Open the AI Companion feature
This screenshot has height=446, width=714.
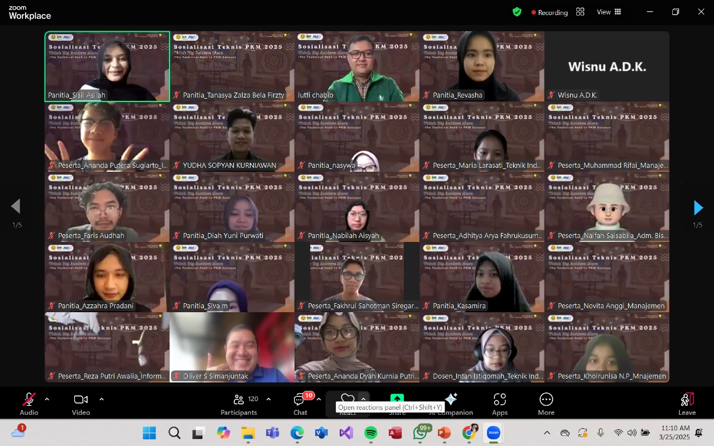(x=451, y=404)
